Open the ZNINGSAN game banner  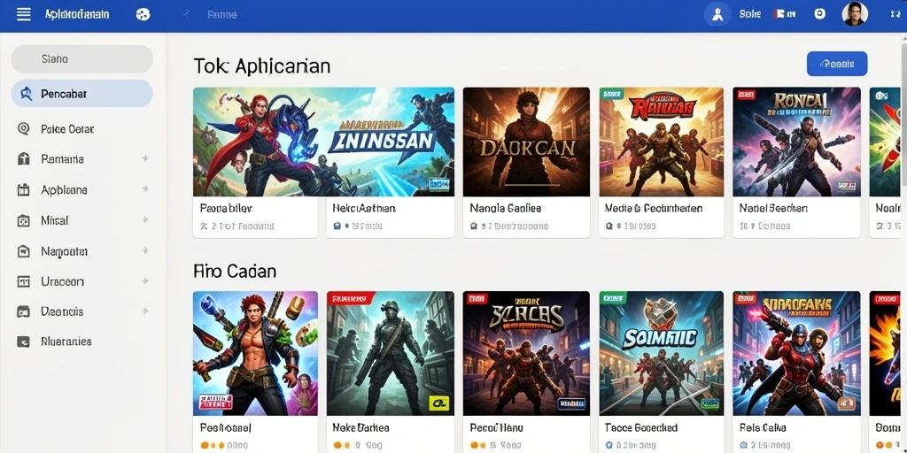(x=324, y=142)
